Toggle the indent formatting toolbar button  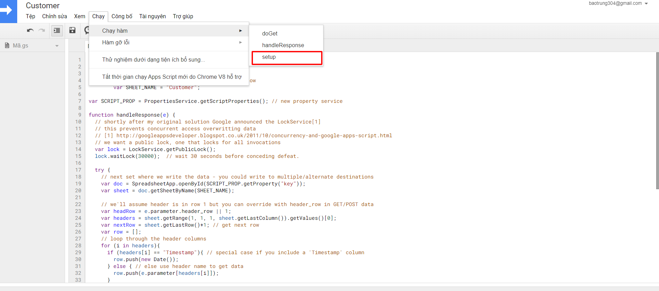(57, 30)
